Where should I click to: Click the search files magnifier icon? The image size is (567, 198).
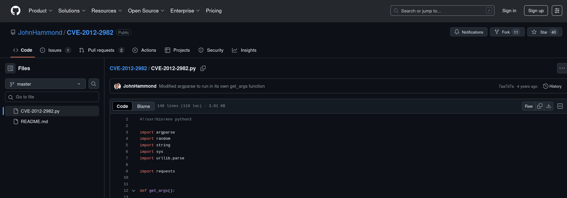94,84
